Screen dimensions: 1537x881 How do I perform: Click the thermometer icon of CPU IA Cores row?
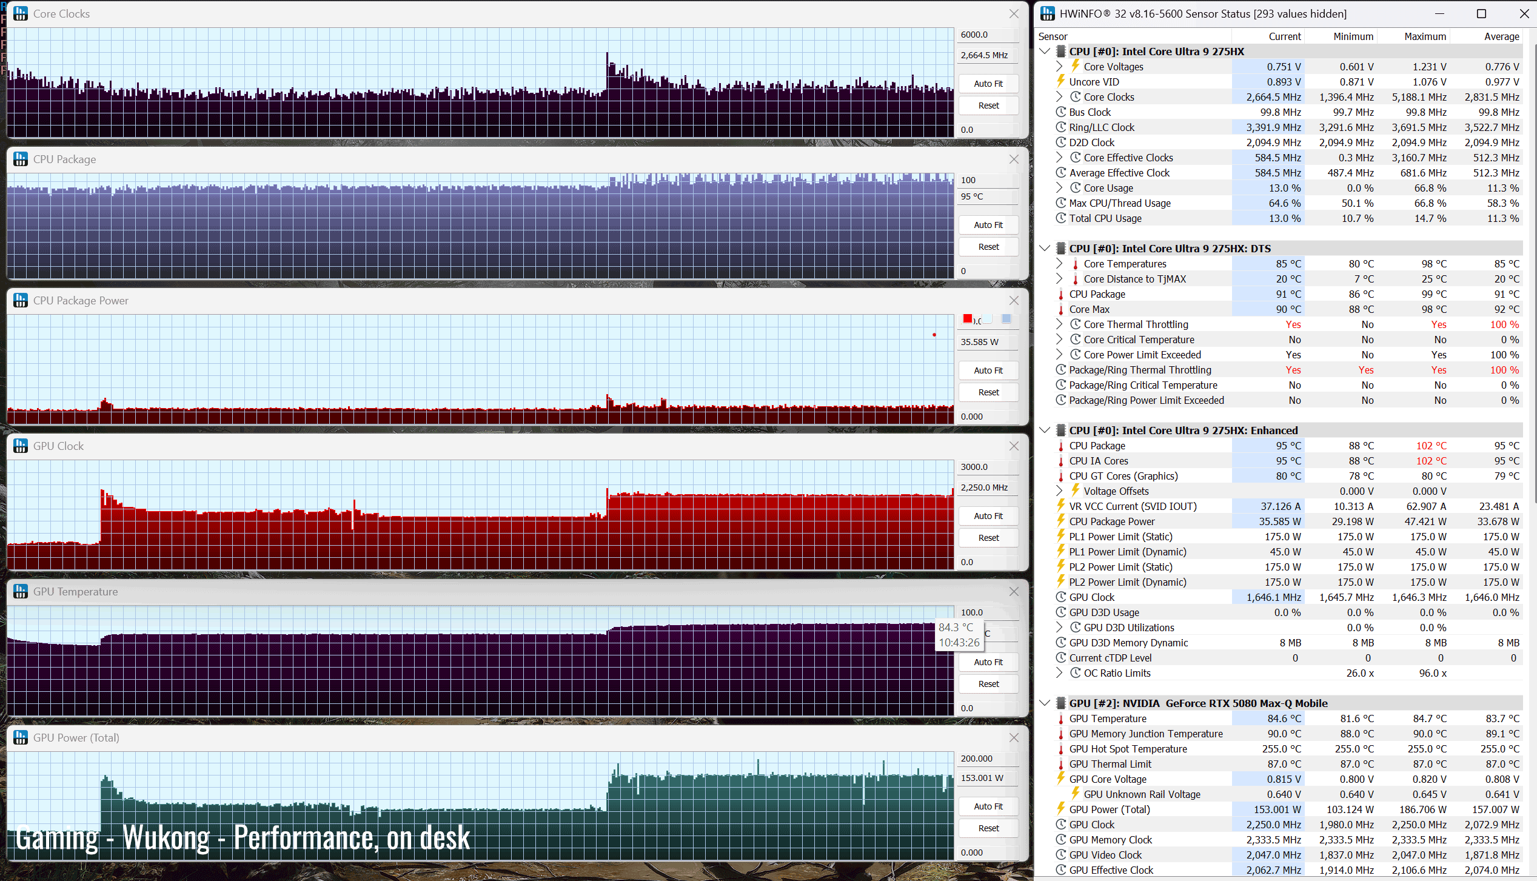click(1061, 461)
